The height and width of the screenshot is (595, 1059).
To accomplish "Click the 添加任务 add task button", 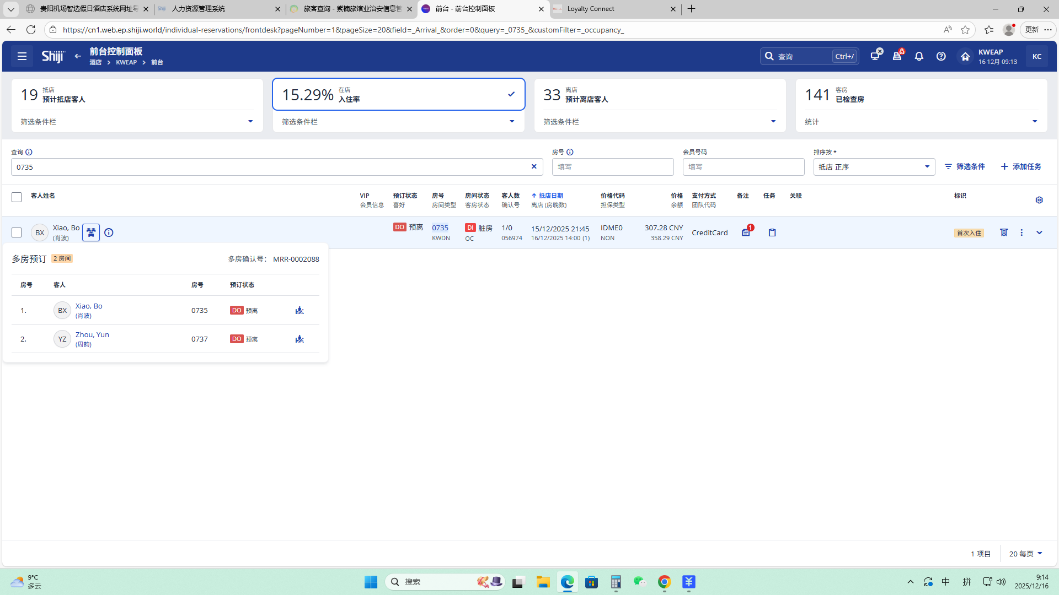I will (1021, 166).
